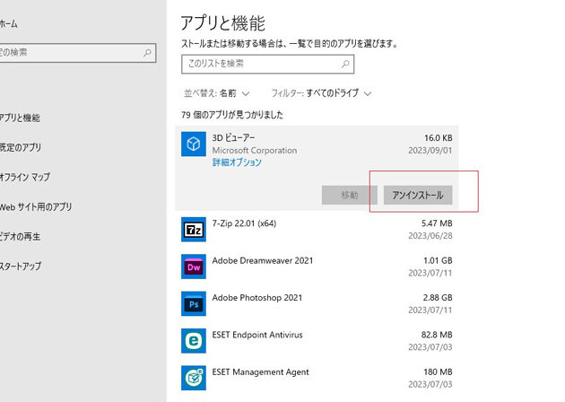565x402 pixels.
Task: Focus the このリストを検索 search field
Action: (x=258, y=65)
